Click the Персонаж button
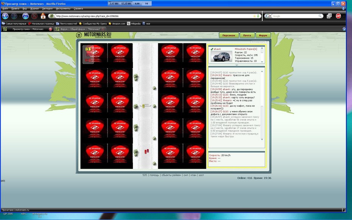The image size is (352, 220). click(x=229, y=35)
